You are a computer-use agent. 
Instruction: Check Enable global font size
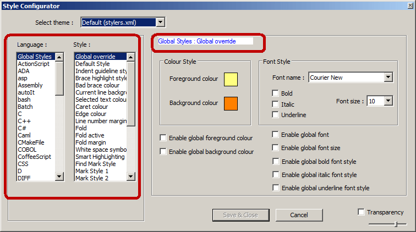pos(275,148)
